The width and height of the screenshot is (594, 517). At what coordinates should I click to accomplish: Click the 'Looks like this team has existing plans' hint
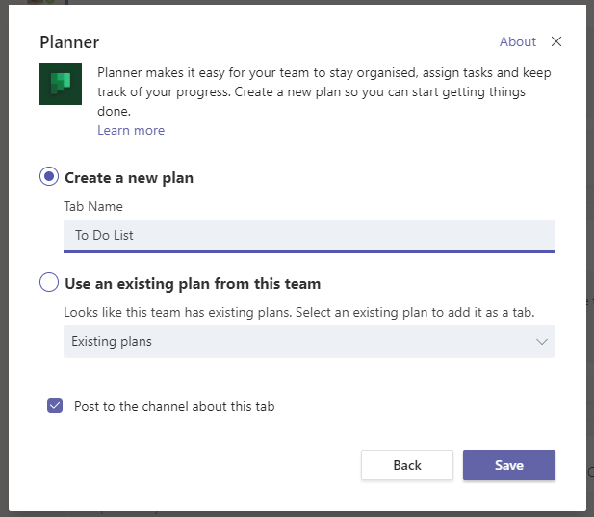point(298,313)
